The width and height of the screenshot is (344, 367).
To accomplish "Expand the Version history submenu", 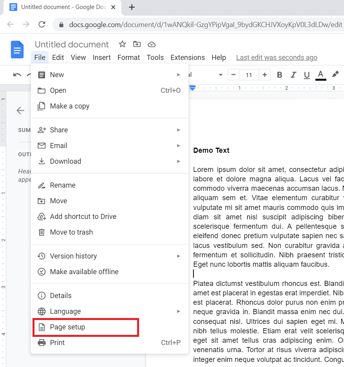I will 110,256.
